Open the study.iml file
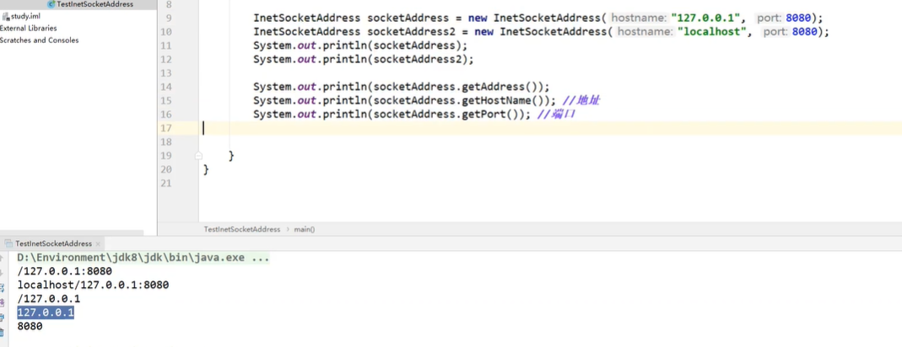The height and width of the screenshot is (347, 902). click(x=25, y=16)
